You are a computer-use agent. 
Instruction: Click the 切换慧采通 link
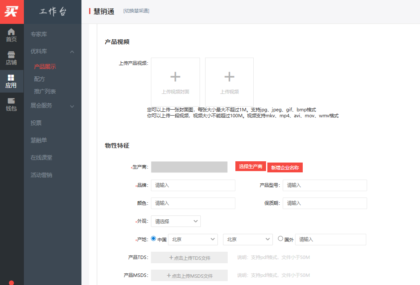136,11
